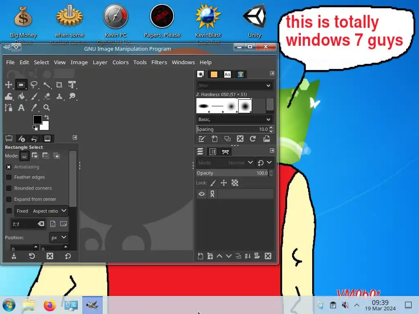This screenshot has height=314, width=419.
Task: Switch to the Fonts tab
Action: click(x=227, y=74)
